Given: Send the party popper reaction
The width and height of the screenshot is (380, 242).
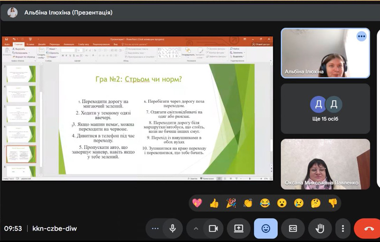Looking at the screenshot, I should 231,203.
